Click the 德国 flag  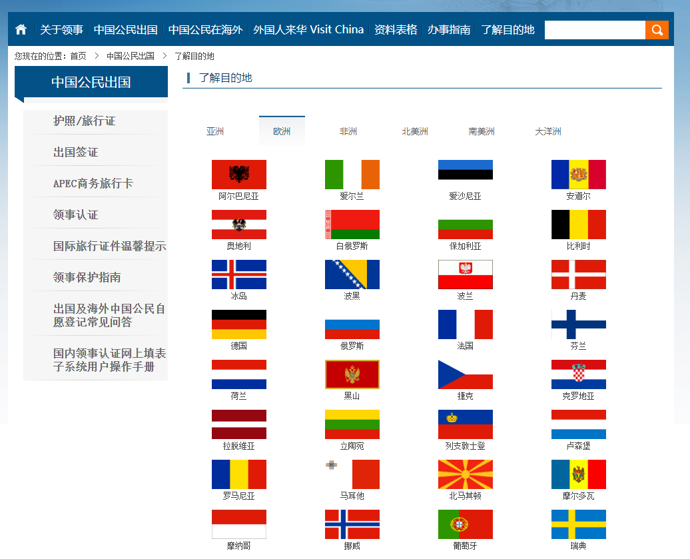[238, 324]
